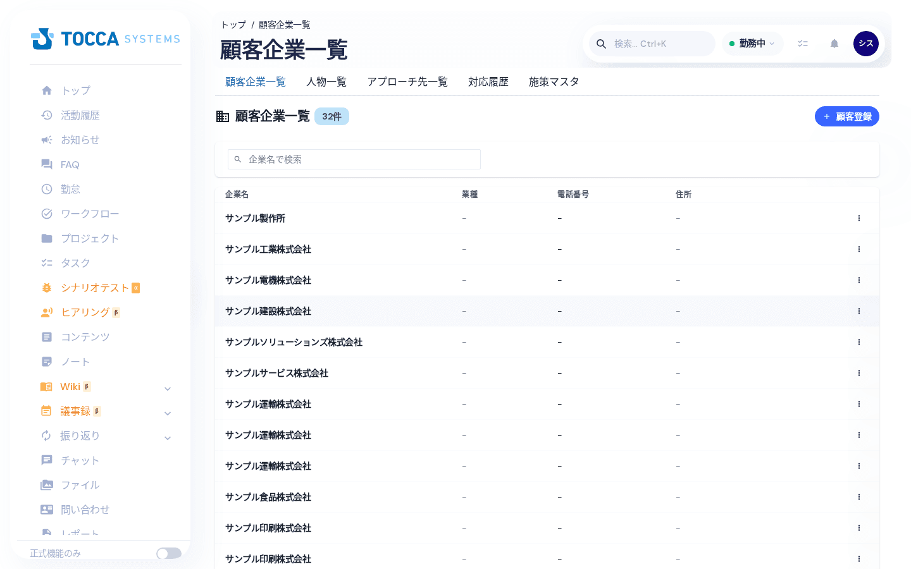Open row menu for サンプル製作所
The width and height of the screenshot is (911, 569).
point(859,218)
